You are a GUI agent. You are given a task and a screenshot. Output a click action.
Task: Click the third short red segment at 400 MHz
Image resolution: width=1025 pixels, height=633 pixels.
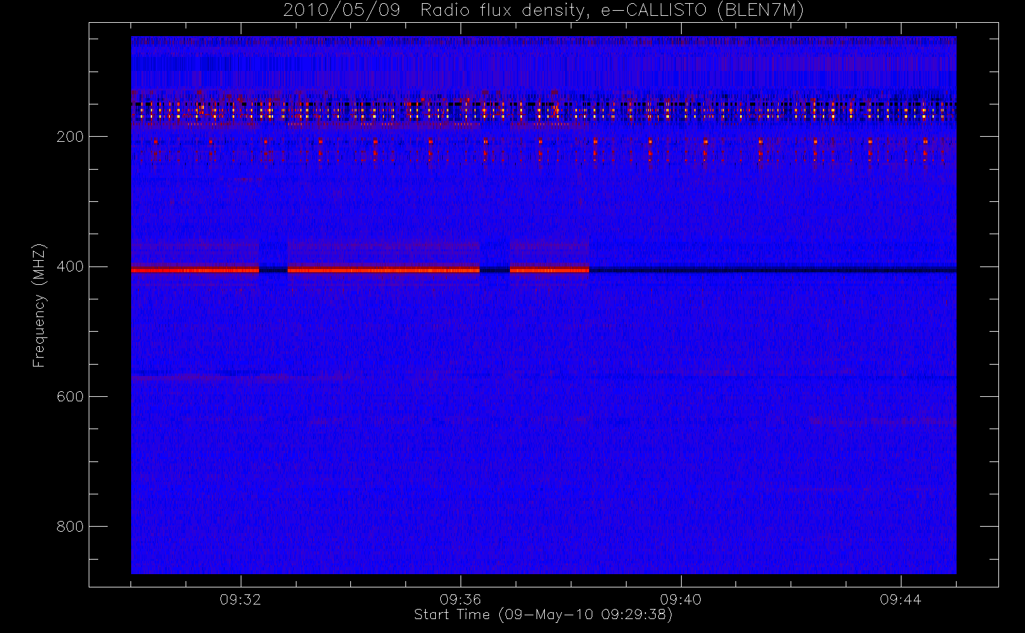(x=549, y=270)
